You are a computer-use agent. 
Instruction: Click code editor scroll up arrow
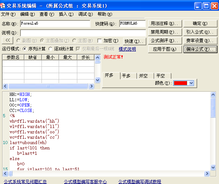(213, 95)
